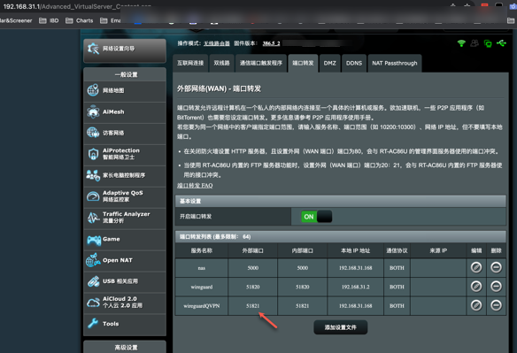Click the 添加设置文件 button
517x353 pixels.
coord(341,327)
